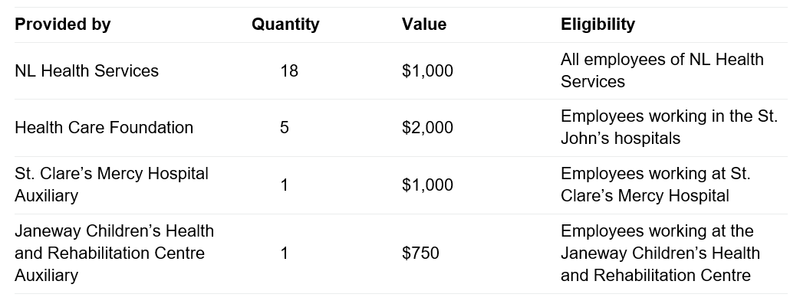Click the $750 value cell
Viewport: 800px width, 304px height.
[420, 253]
